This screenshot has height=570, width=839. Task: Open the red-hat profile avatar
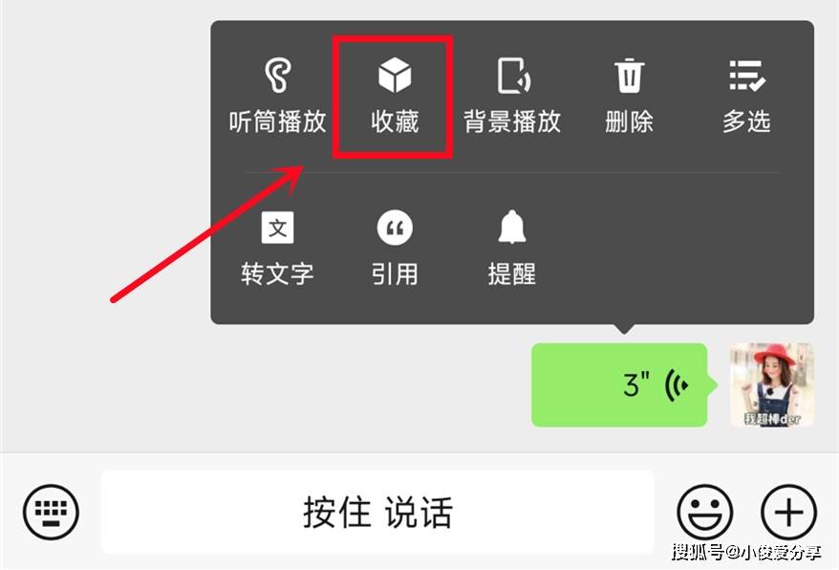tap(772, 384)
